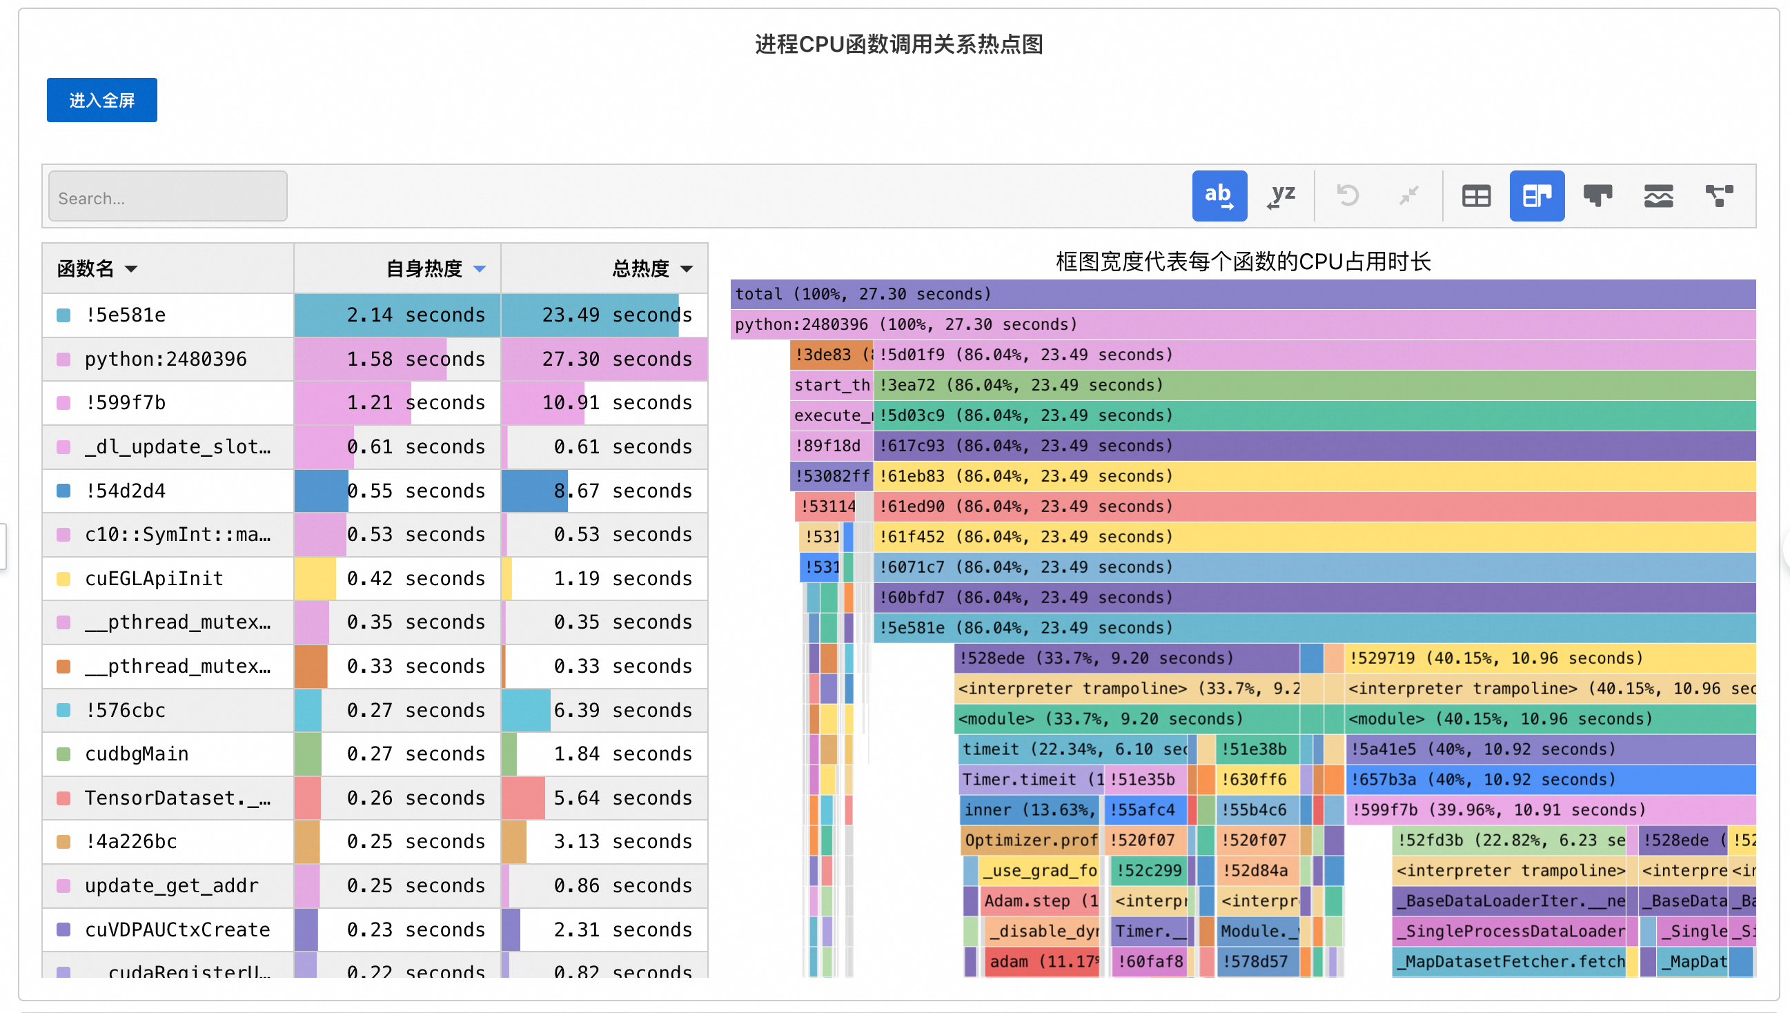Viewport: 1790px width, 1013px height.
Task: Open the 函数名 column sort dropdown
Action: pyautogui.click(x=132, y=269)
